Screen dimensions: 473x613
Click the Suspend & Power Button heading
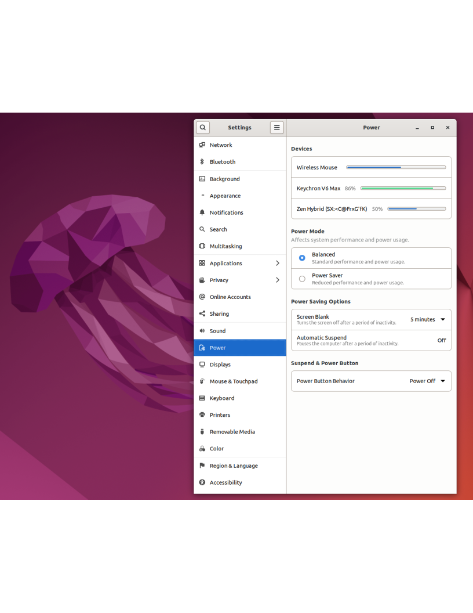325,363
